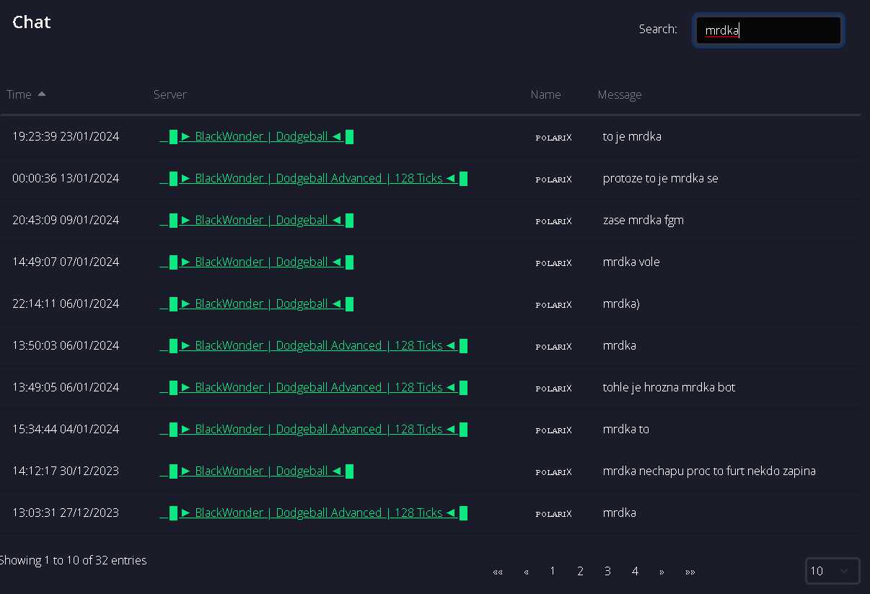Click the timestamp 14:12:17 30/12/2023
870x594 pixels.
coord(66,471)
